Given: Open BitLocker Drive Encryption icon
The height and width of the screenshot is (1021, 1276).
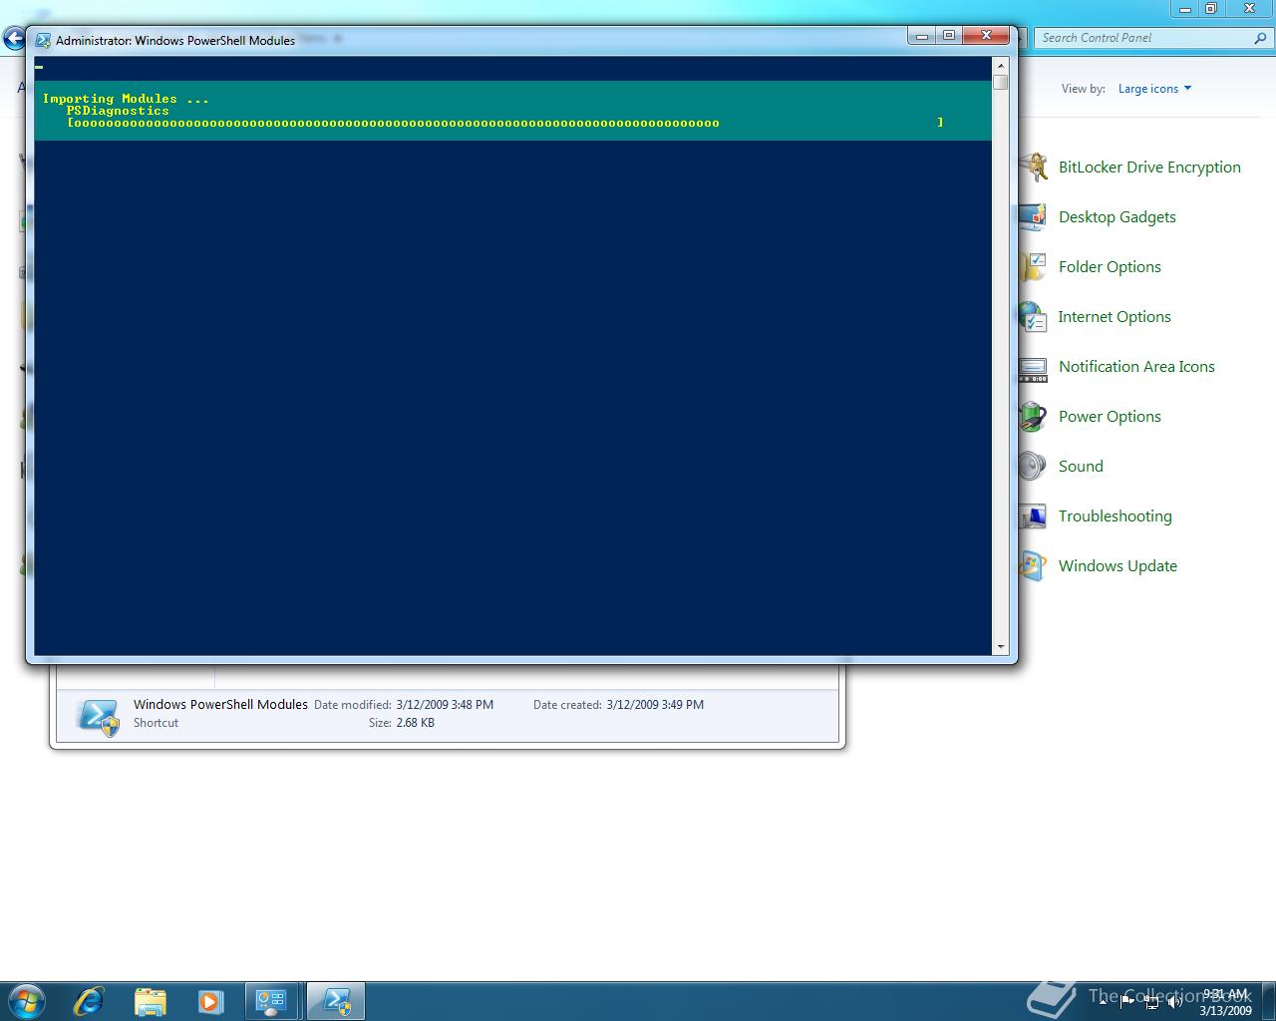Looking at the screenshot, I should (1033, 168).
